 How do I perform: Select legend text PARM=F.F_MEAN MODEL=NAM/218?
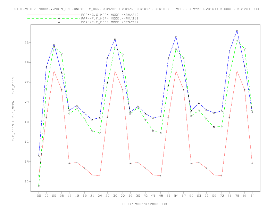[x=110, y=18]
